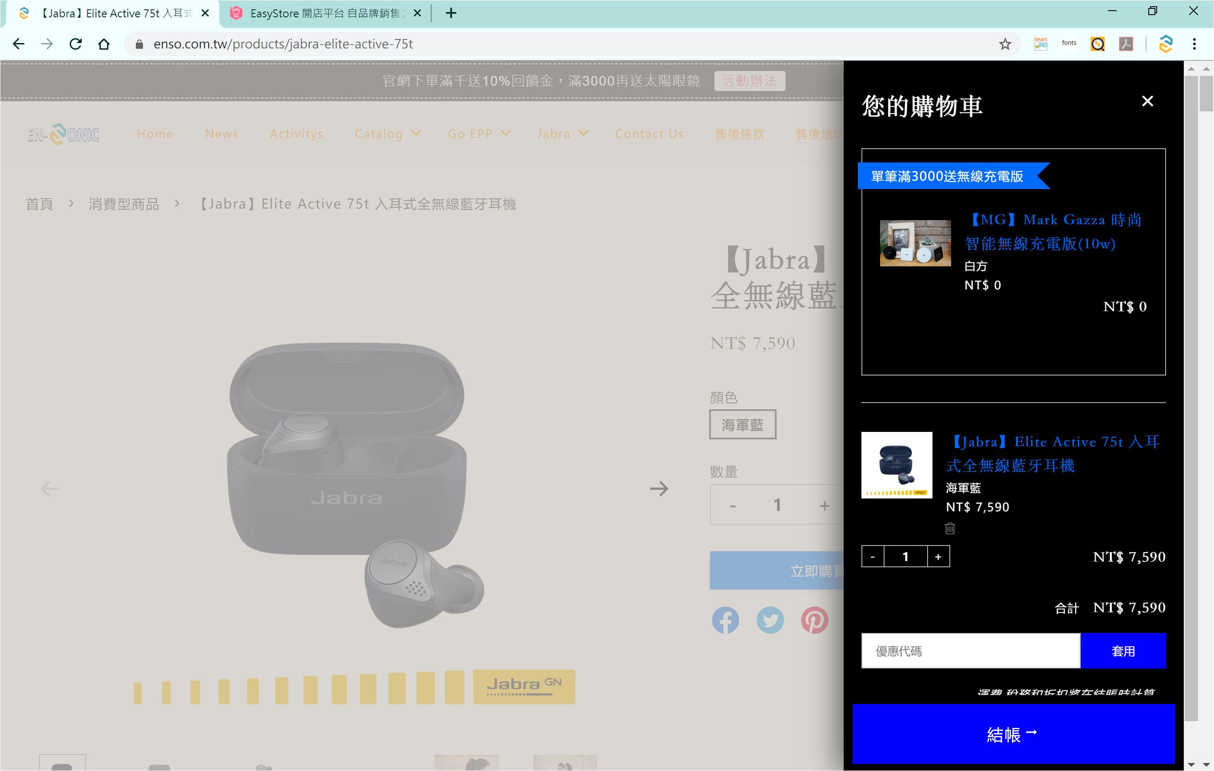Image resolution: width=1214 pixels, height=771 pixels.
Task: Go forward using the browser forward arrow
Action: [x=47, y=44]
